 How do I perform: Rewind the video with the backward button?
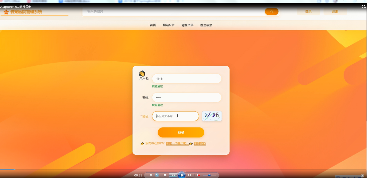pos(173,175)
